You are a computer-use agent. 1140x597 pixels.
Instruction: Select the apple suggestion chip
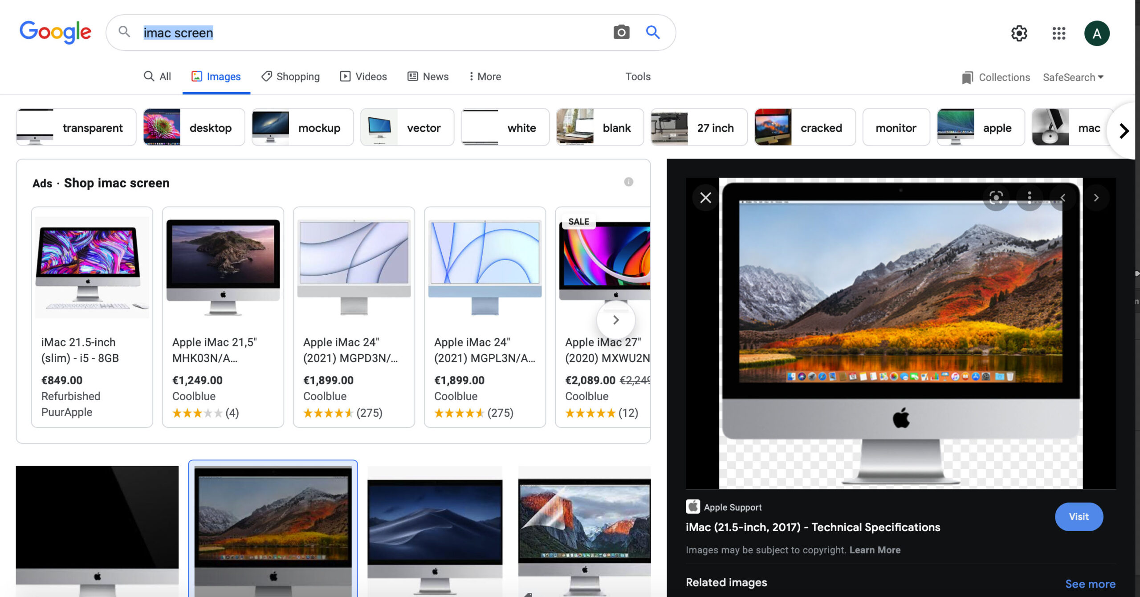981,127
